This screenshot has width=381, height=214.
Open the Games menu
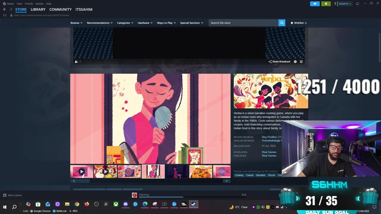(40, 4)
